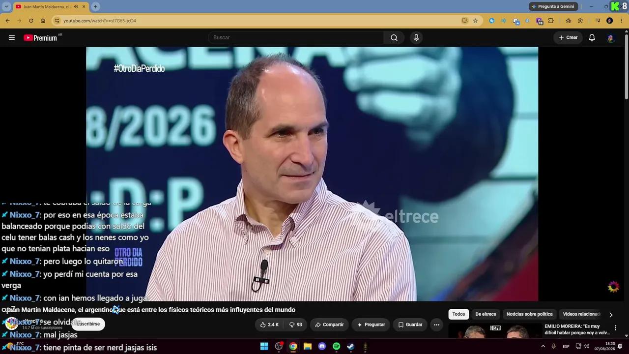Viewport: 629px width, 354px height.
Task: Open the media controls button in Chrome
Action: (x=598, y=21)
